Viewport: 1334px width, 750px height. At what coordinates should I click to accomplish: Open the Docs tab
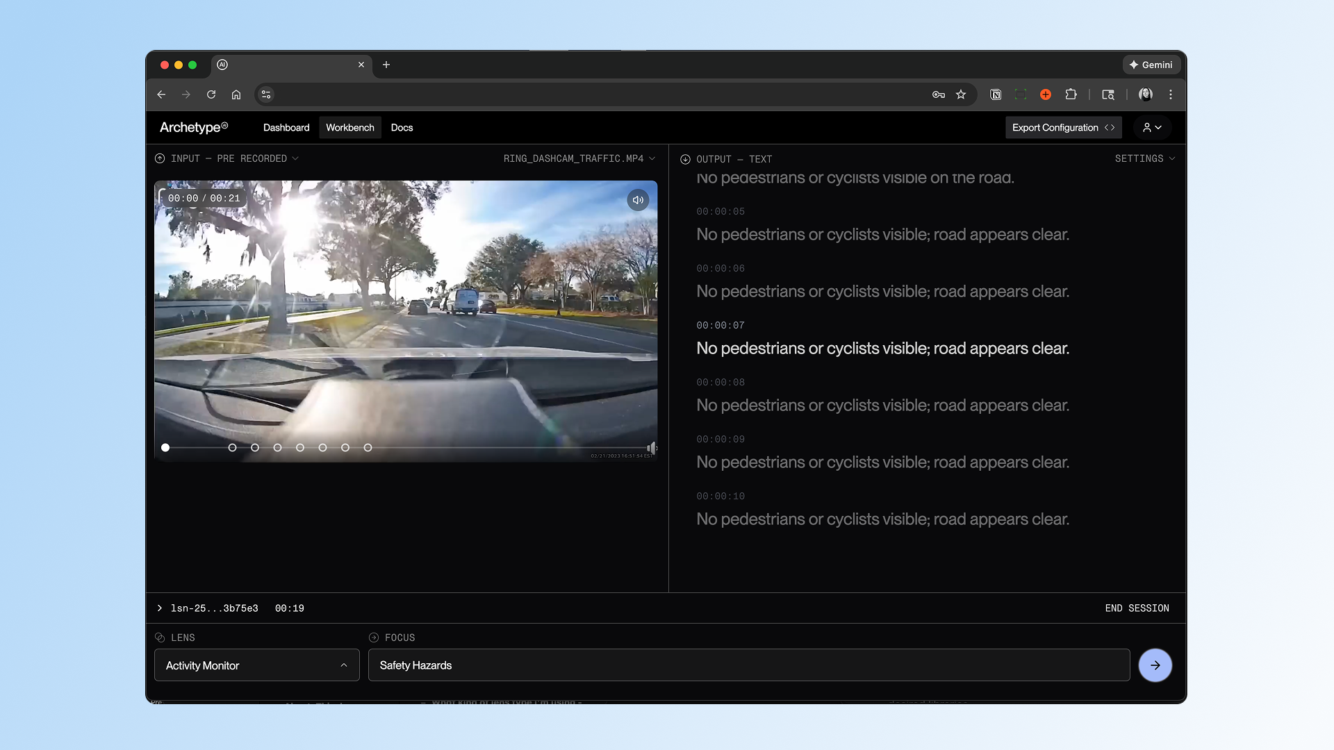pos(402,128)
